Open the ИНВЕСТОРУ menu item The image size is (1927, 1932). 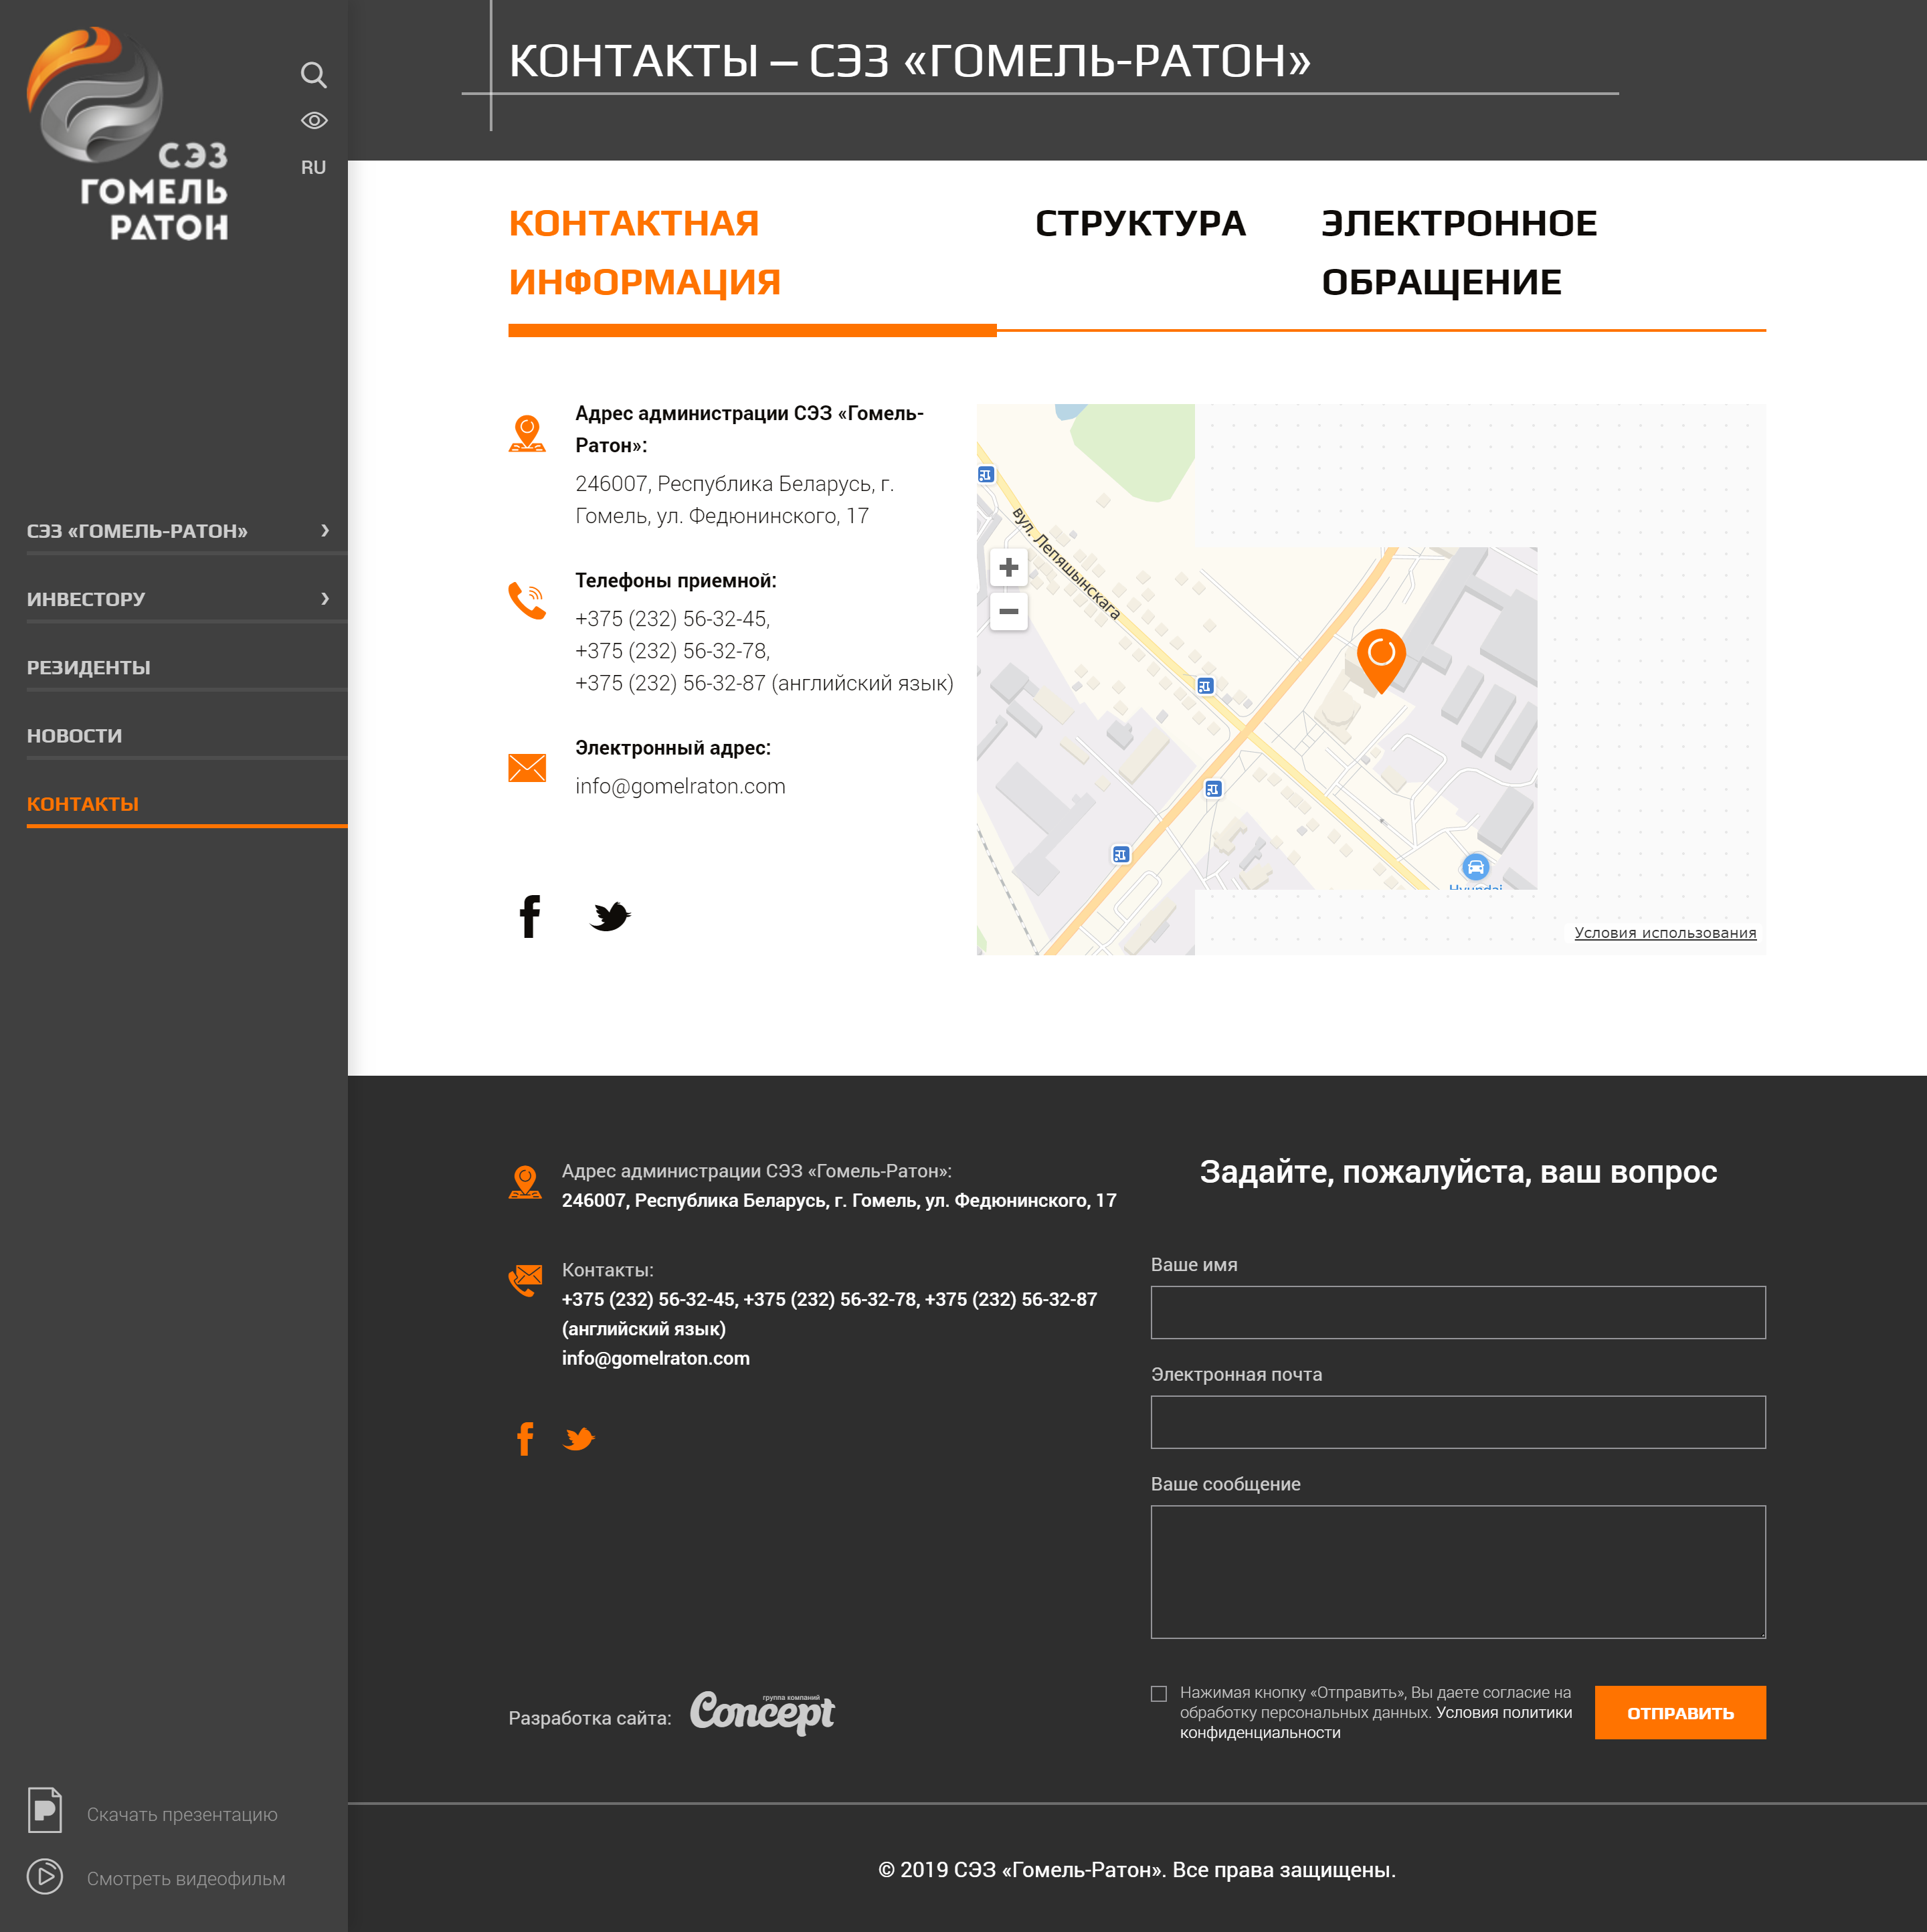(x=86, y=599)
